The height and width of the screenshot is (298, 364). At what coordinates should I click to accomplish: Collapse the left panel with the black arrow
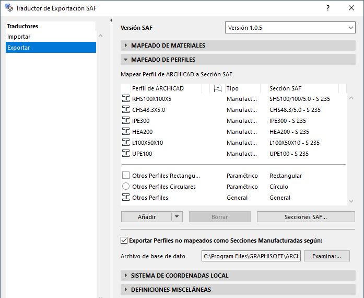coord(111,20)
